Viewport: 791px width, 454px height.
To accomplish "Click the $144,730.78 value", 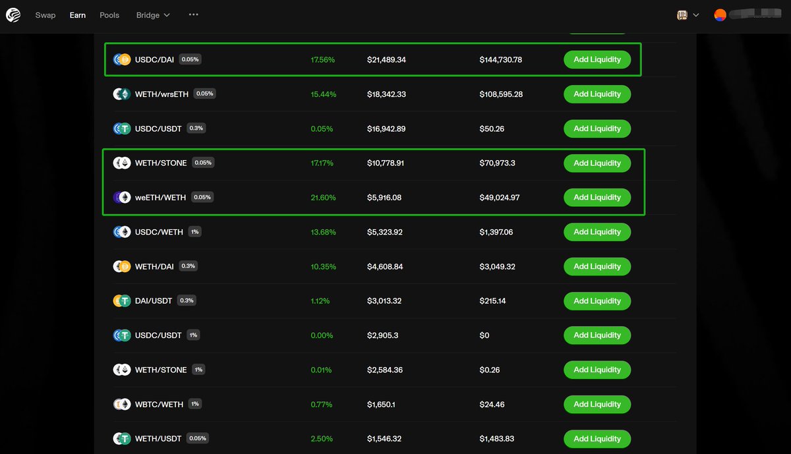I will (x=501, y=60).
